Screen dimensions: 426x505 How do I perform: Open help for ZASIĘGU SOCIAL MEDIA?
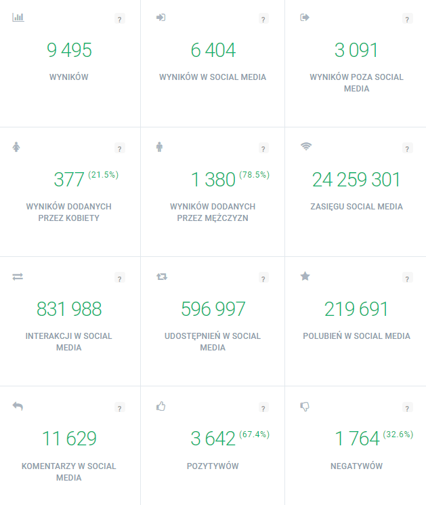pyautogui.click(x=407, y=148)
